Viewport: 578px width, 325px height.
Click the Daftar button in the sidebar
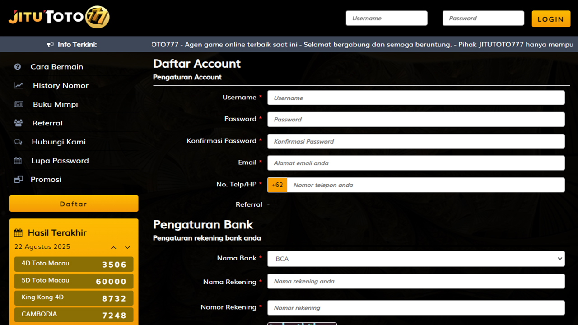74,204
